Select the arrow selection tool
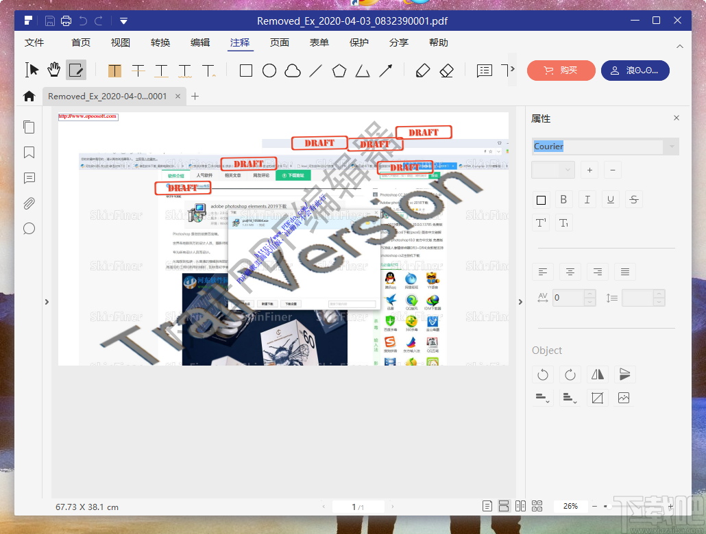Screen dimensions: 706x534 pyautogui.click(x=32, y=71)
